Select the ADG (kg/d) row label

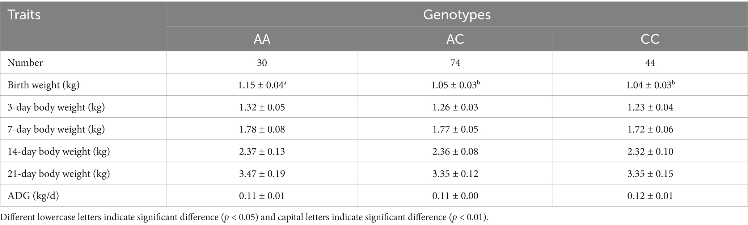point(33,196)
